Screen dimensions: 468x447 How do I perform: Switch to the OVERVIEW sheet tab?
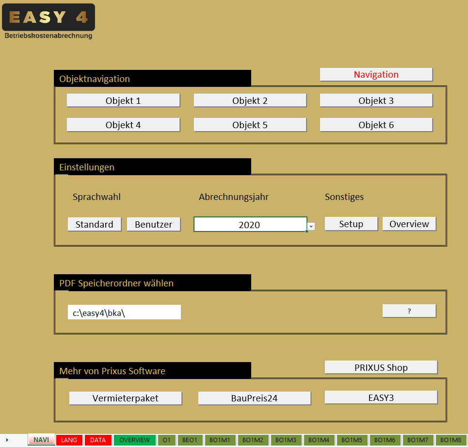[x=134, y=440]
